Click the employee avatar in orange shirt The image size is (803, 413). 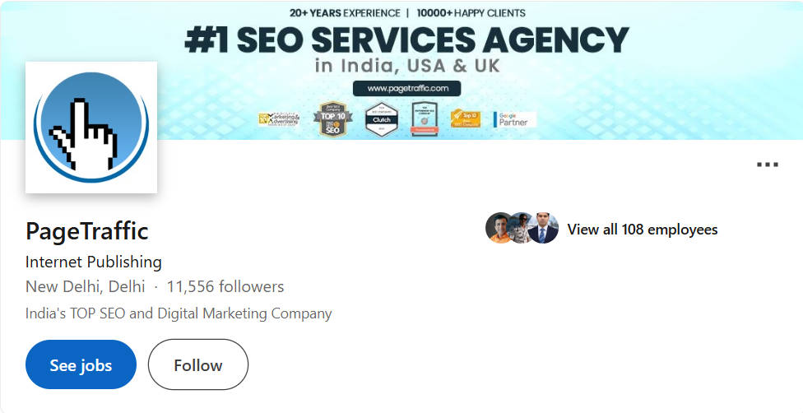pyautogui.click(x=499, y=229)
